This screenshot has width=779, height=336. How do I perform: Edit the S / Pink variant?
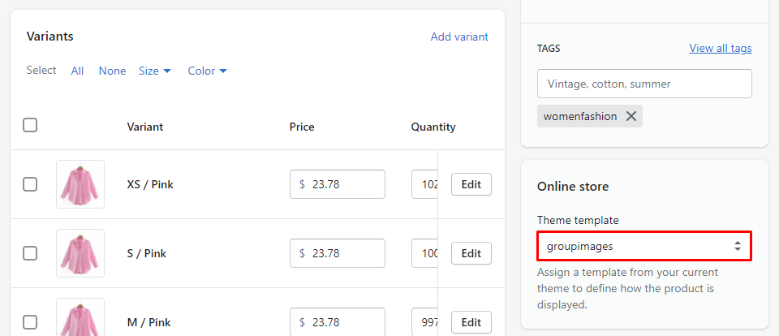[471, 253]
